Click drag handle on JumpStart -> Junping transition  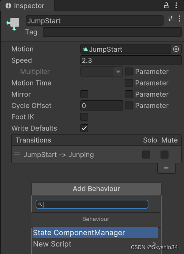pos(17,154)
